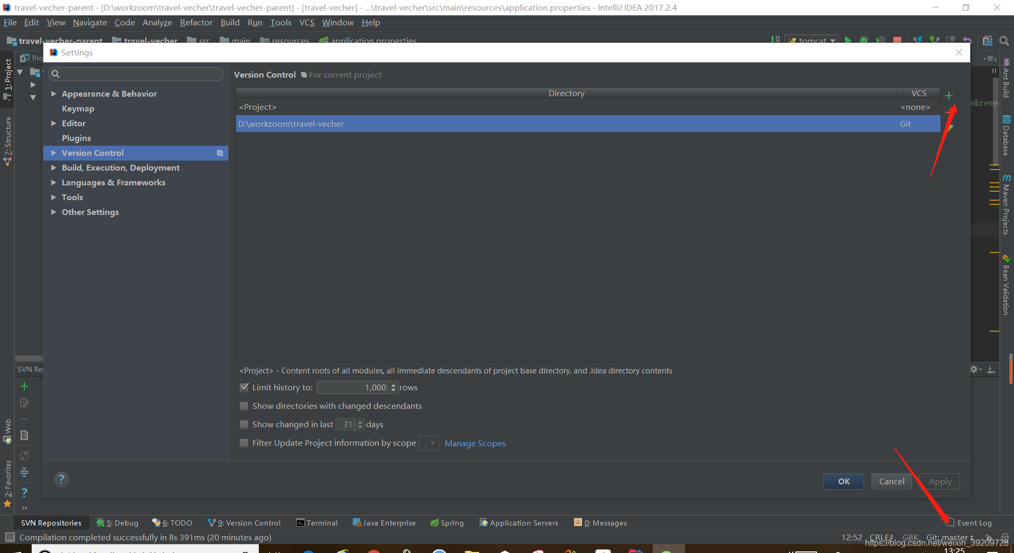Enable Show changed in last days checkbox
Viewport: 1014px width, 553px height.
click(244, 424)
